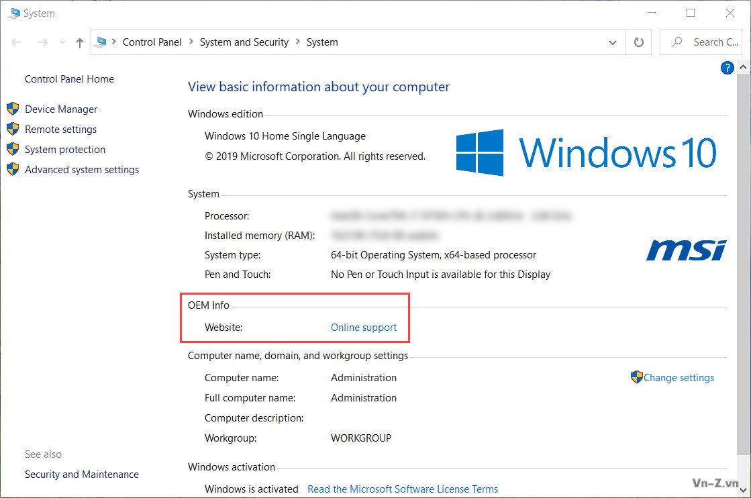
Task: Go back using the Back arrow
Action: pos(17,42)
